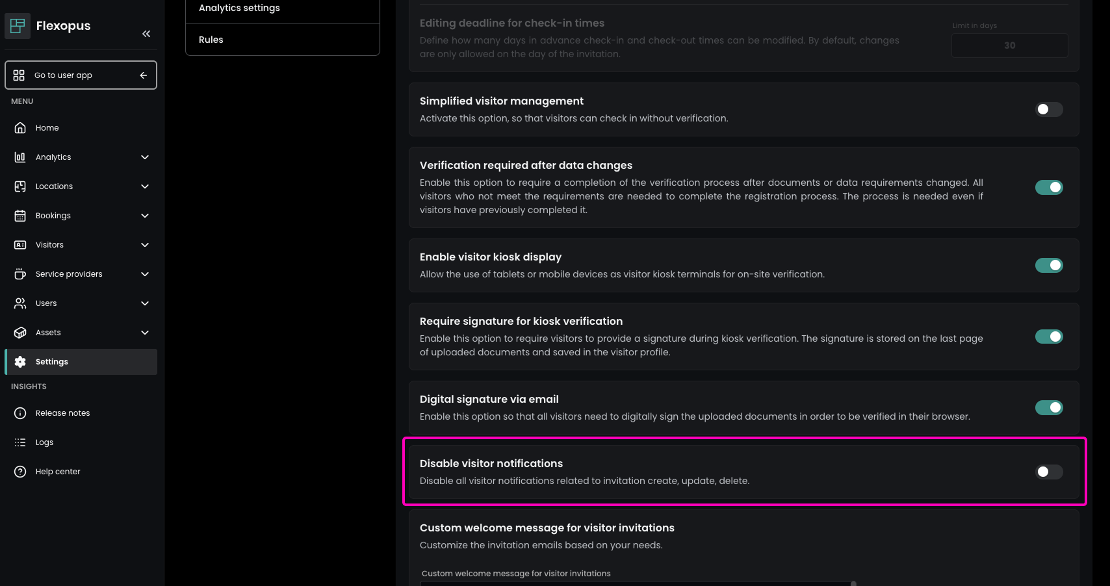1110x586 pixels.
Task: Click the Service providers coffee cup icon
Action: pyautogui.click(x=20, y=274)
